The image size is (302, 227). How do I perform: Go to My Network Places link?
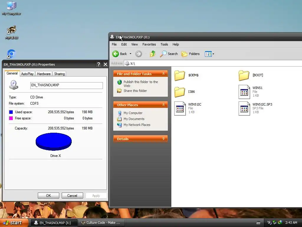click(x=134, y=125)
